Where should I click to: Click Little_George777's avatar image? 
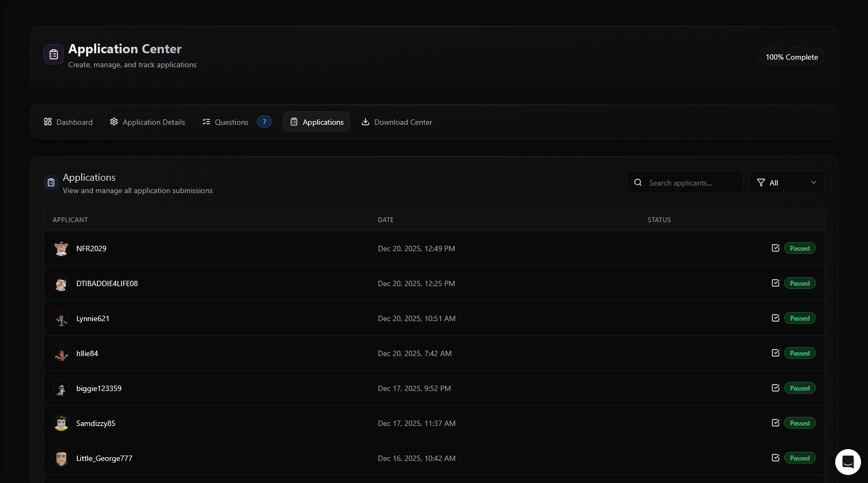(61, 458)
